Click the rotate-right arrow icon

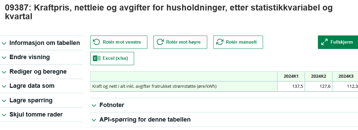point(160,42)
